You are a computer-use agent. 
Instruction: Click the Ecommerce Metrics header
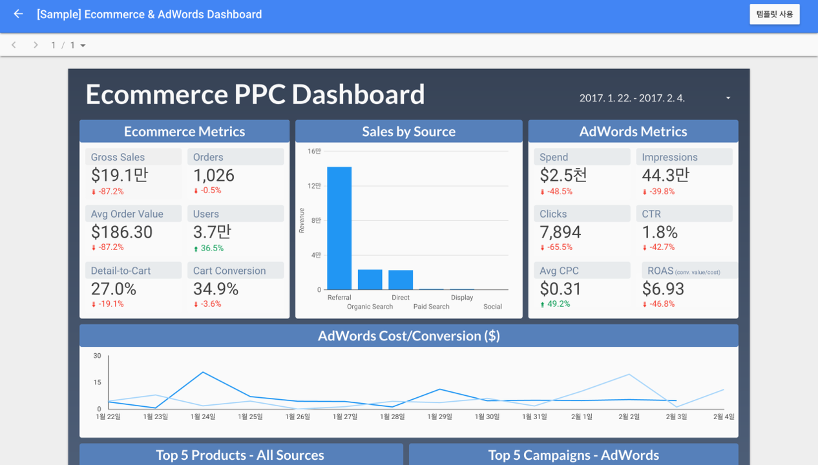click(x=185, y=131)
